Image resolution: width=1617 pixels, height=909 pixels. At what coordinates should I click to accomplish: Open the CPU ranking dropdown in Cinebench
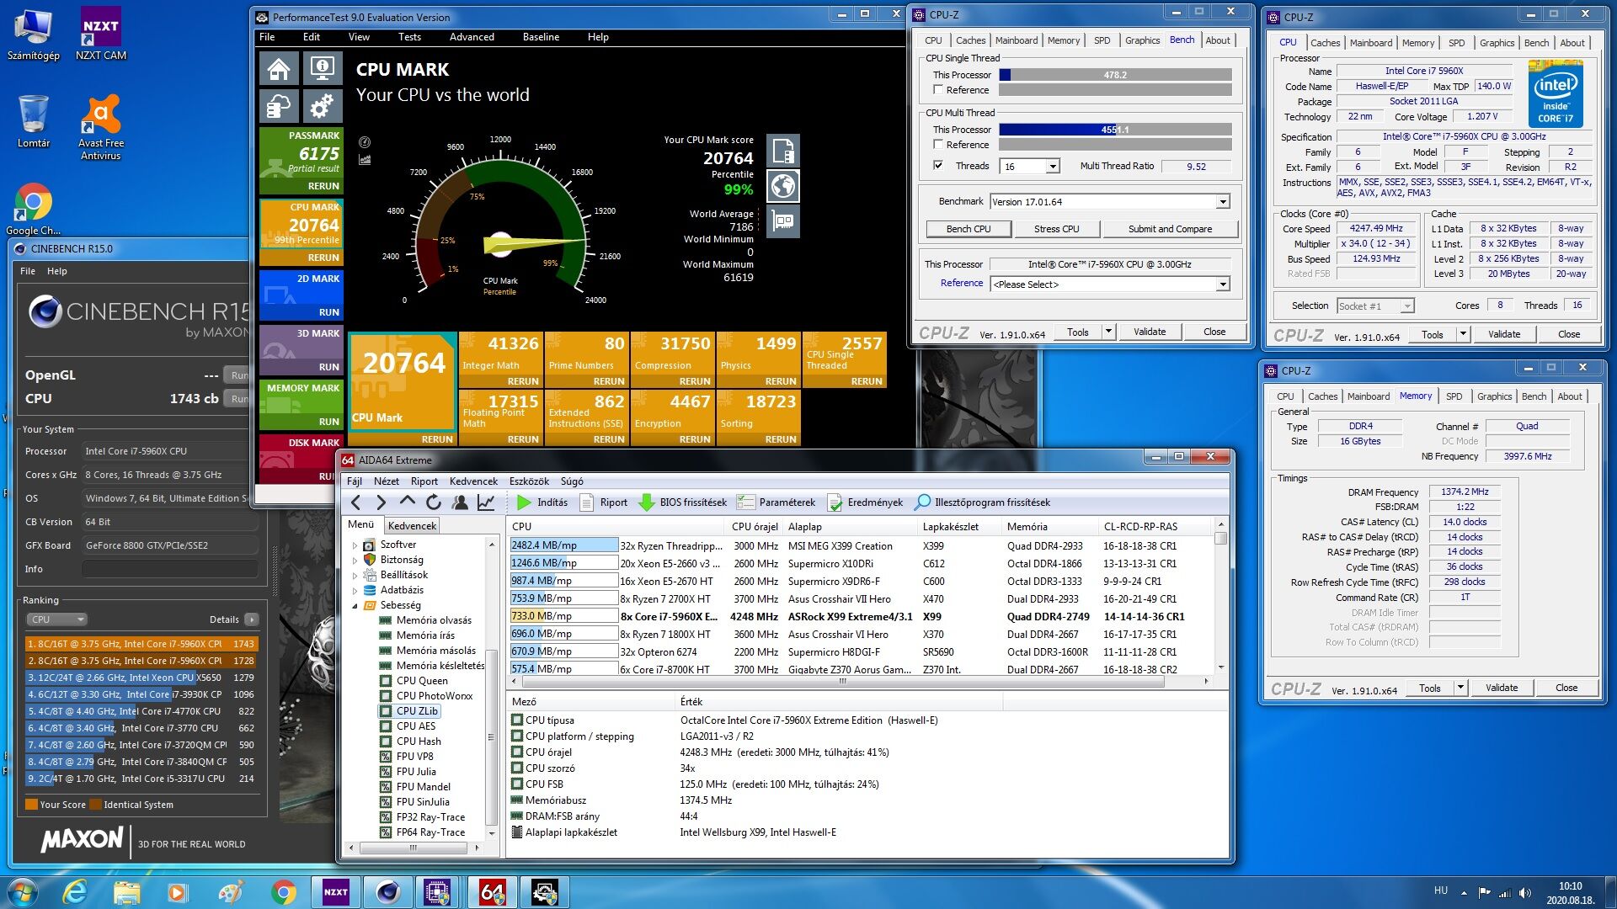(x=57, y=619)
